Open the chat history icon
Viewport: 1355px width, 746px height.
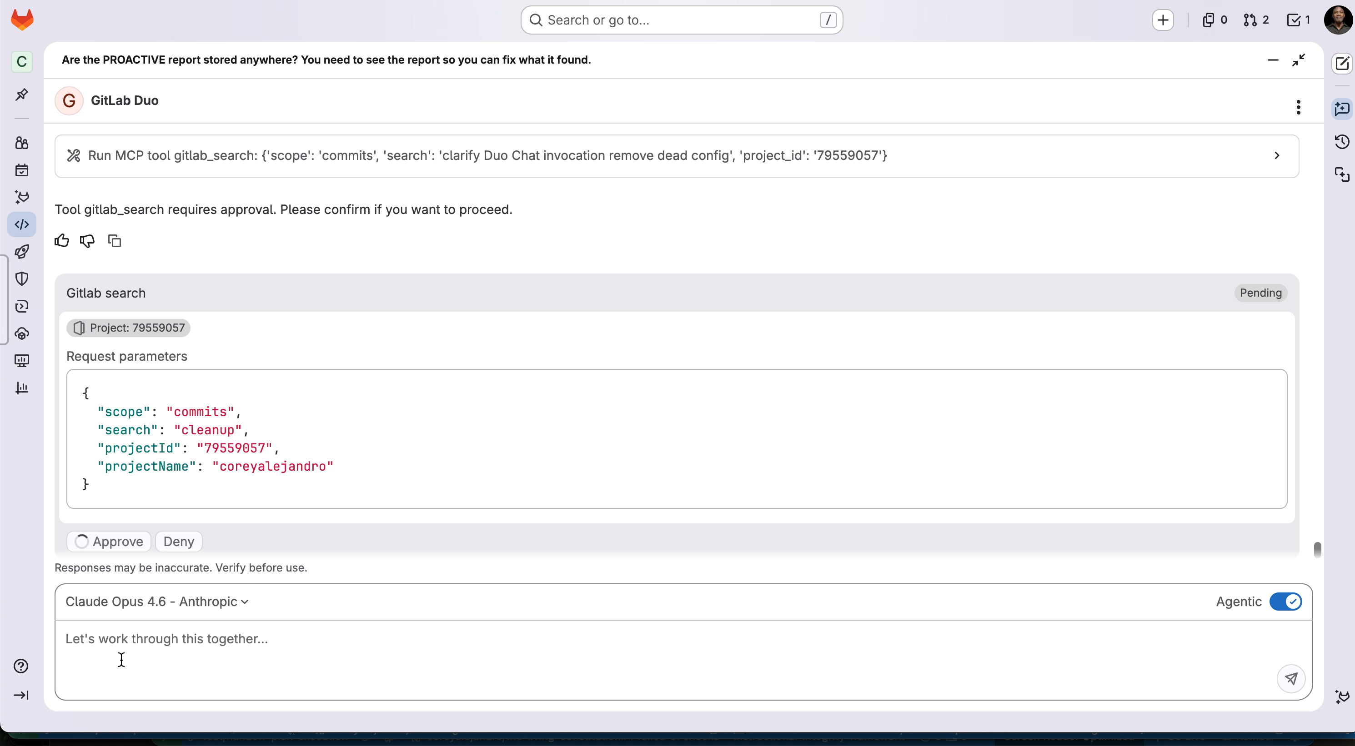tap(1342, 141)
